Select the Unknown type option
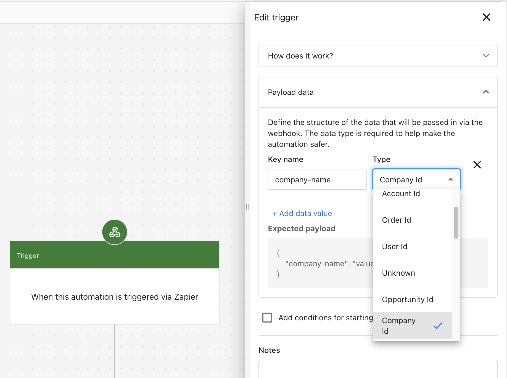Image resolution: width=507 pixels, height=378 pixels. 398,273
